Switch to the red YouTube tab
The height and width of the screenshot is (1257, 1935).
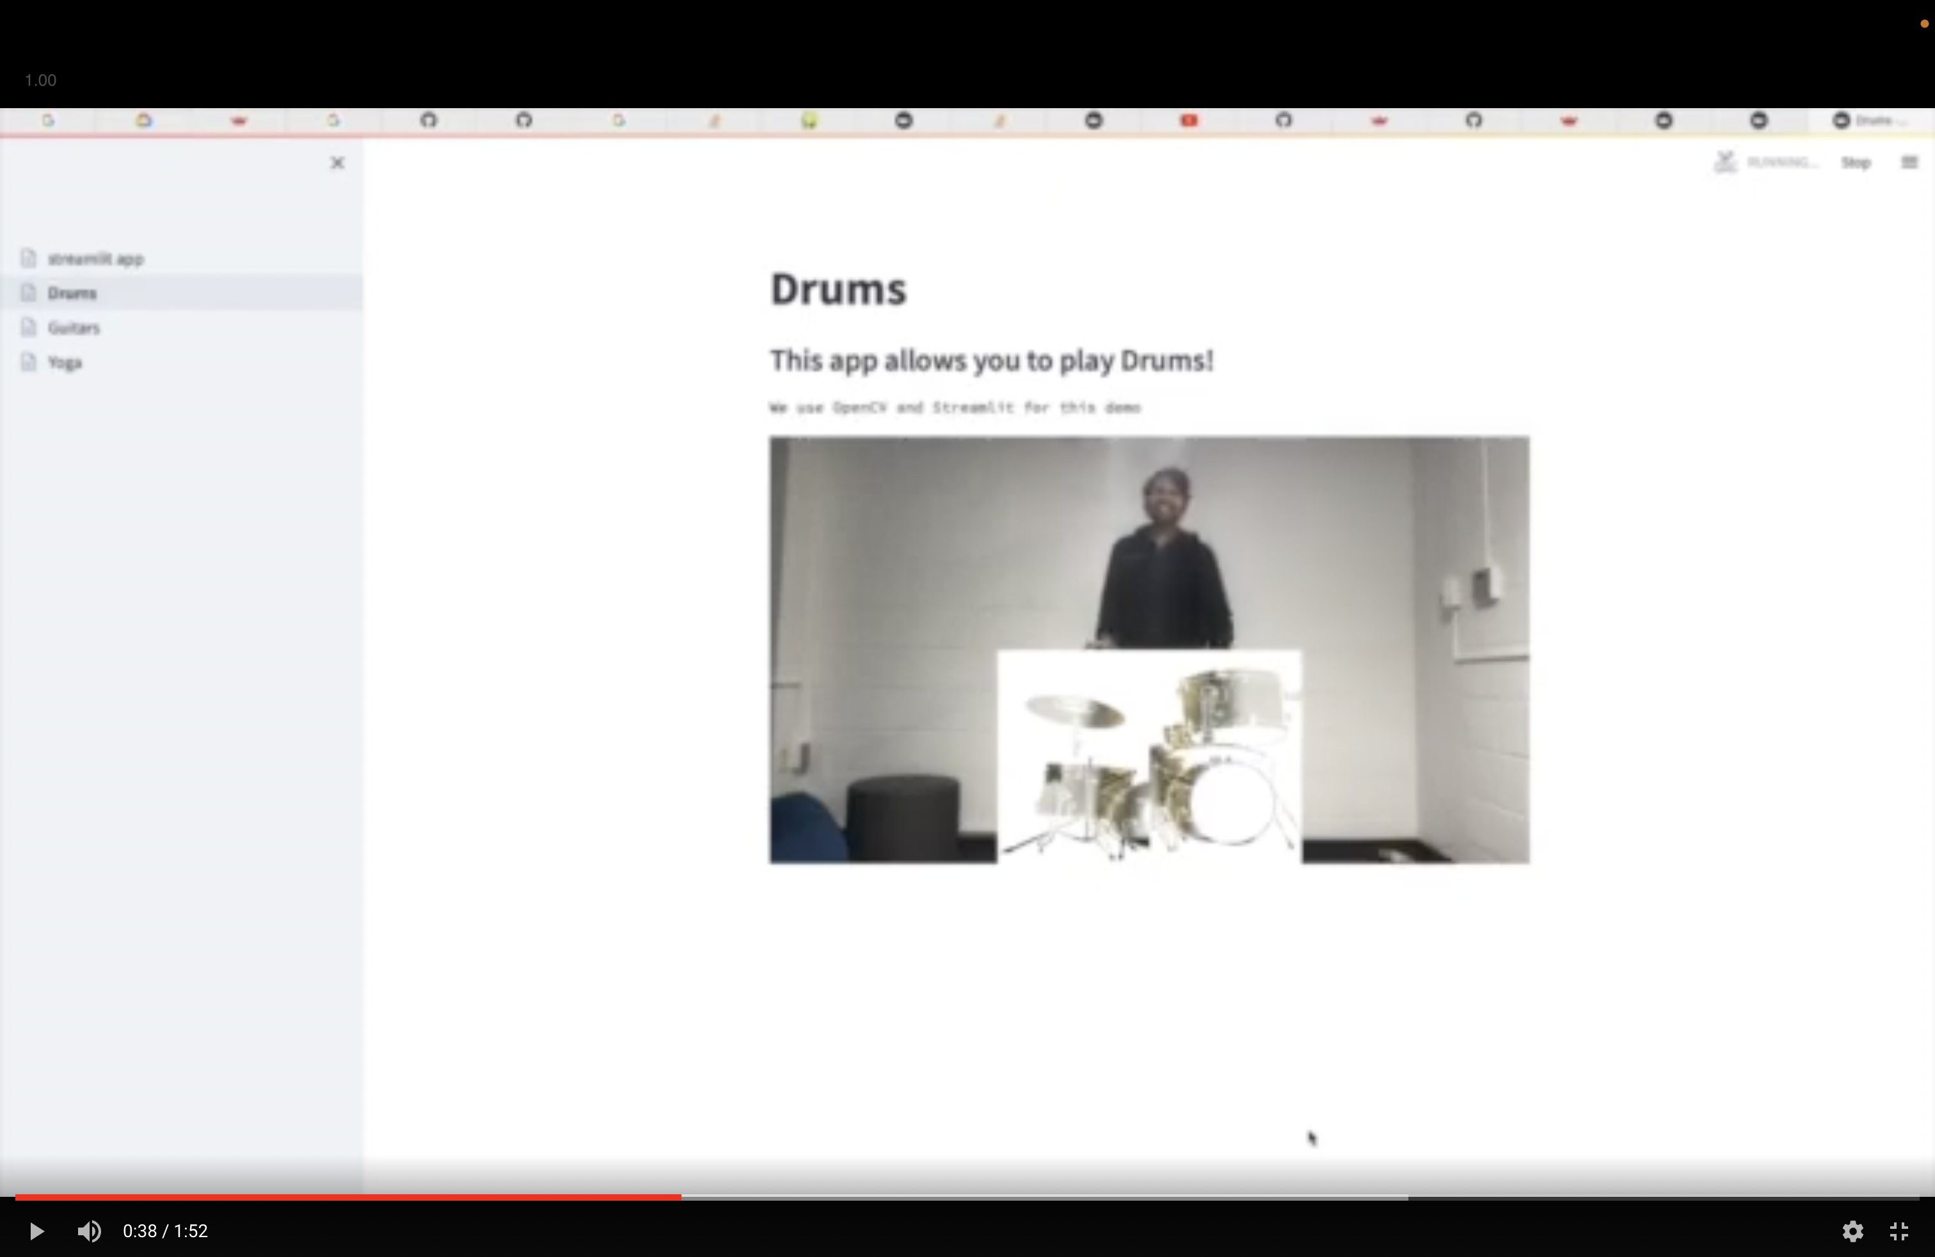[1189, 120]
